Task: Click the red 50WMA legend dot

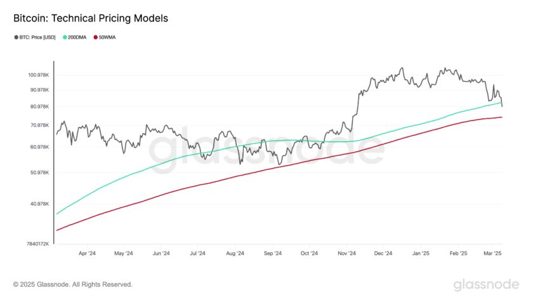Action: click(96, 37)
